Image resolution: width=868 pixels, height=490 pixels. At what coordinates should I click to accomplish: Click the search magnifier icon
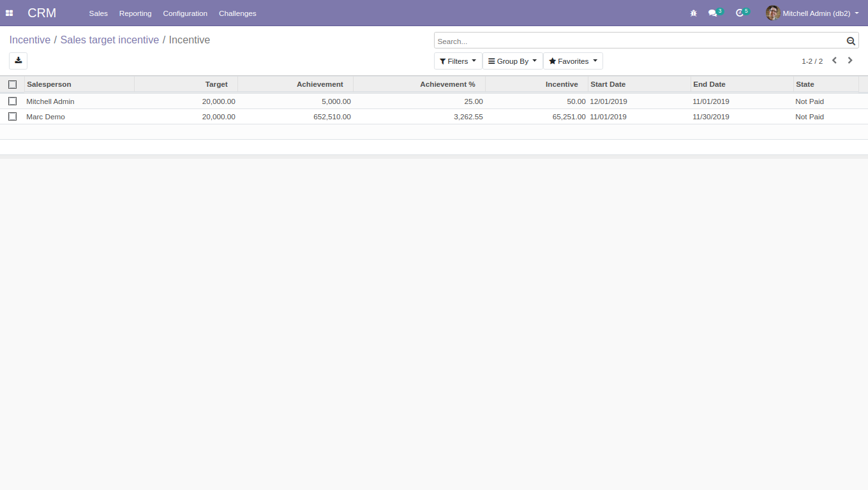coord(851,41)
